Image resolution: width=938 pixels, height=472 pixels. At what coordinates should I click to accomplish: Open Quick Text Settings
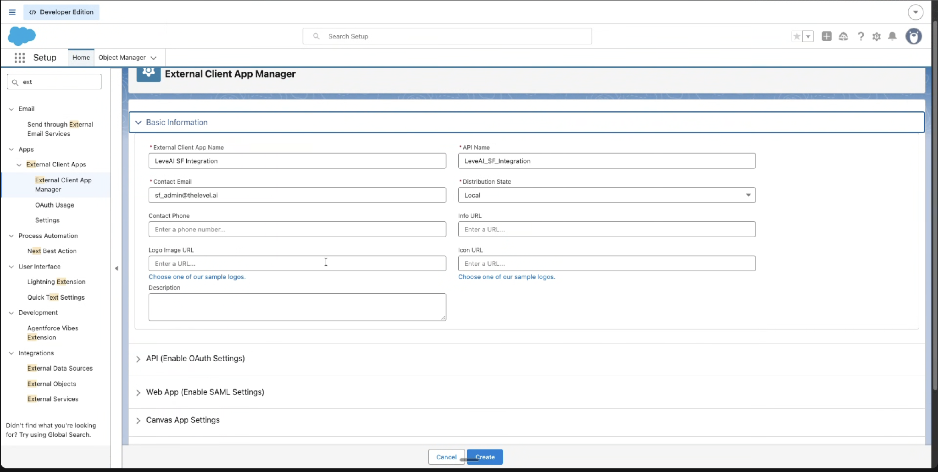click(x=56, y=297)
